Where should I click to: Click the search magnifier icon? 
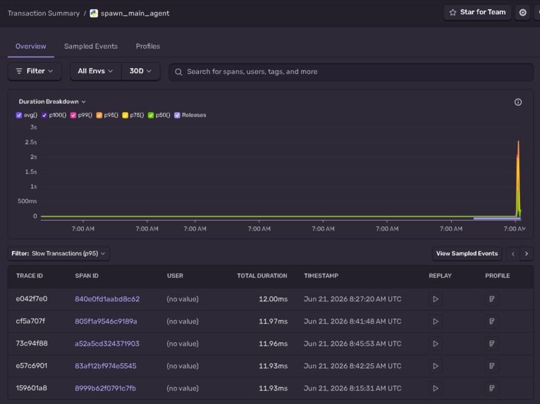[178, 72]
